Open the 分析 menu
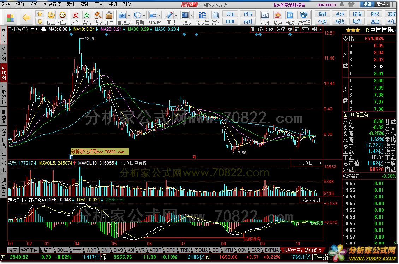Screen dimensions: 399x264 [x=34, y=4]
